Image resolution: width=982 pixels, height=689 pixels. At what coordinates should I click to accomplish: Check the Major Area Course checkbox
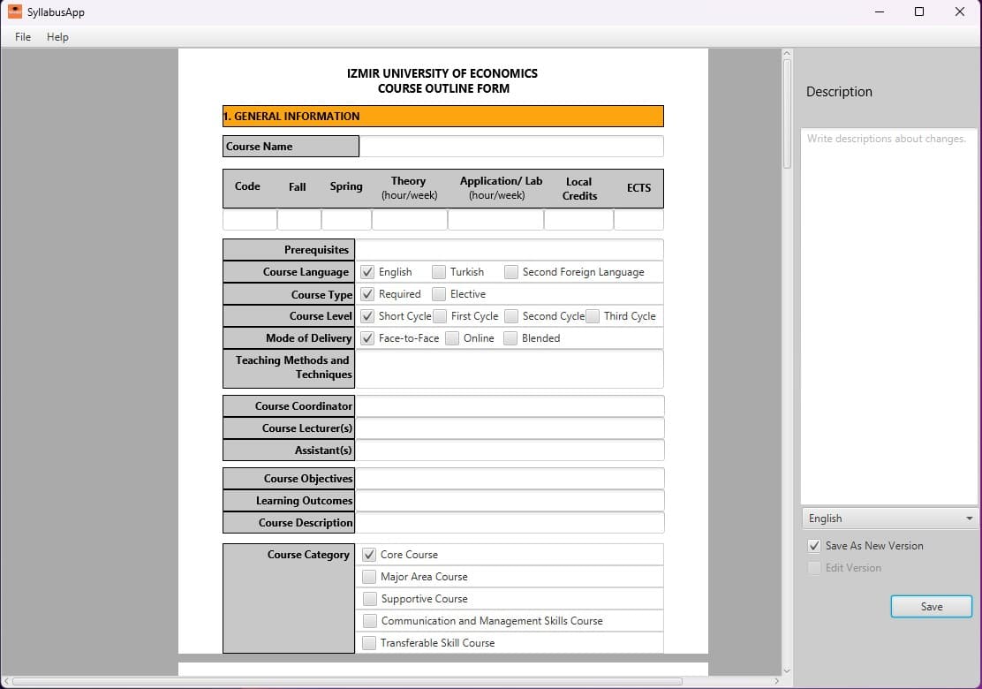tap(369, 576)
